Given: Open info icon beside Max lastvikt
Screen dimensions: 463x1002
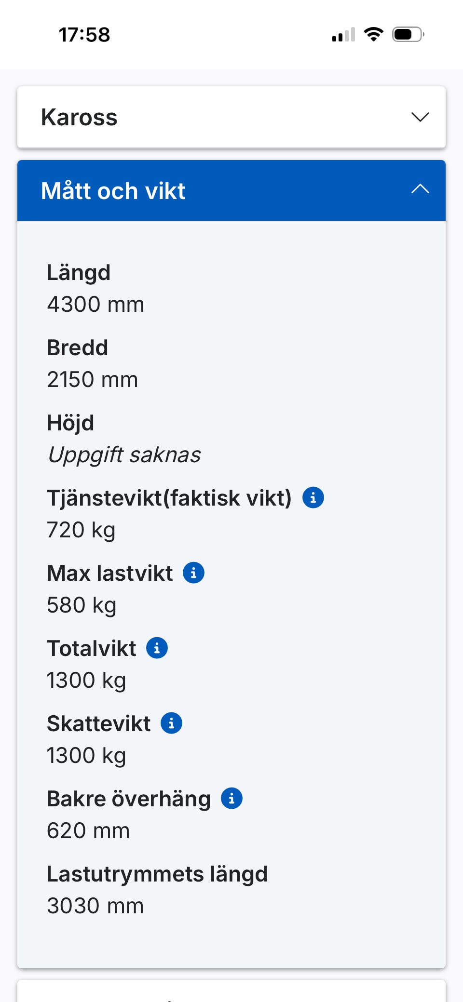Looking at the screenshot, I should [x=193, y=573].
